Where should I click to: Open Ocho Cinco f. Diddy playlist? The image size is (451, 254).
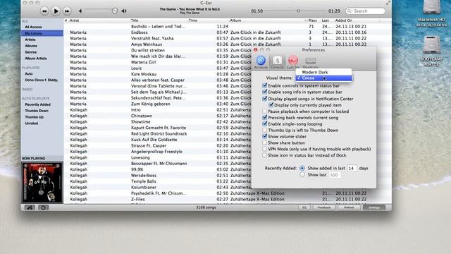[x=42, y=80]
